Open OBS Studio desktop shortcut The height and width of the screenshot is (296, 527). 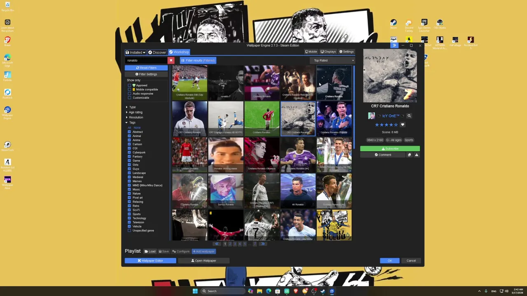[x=440, y=24]
